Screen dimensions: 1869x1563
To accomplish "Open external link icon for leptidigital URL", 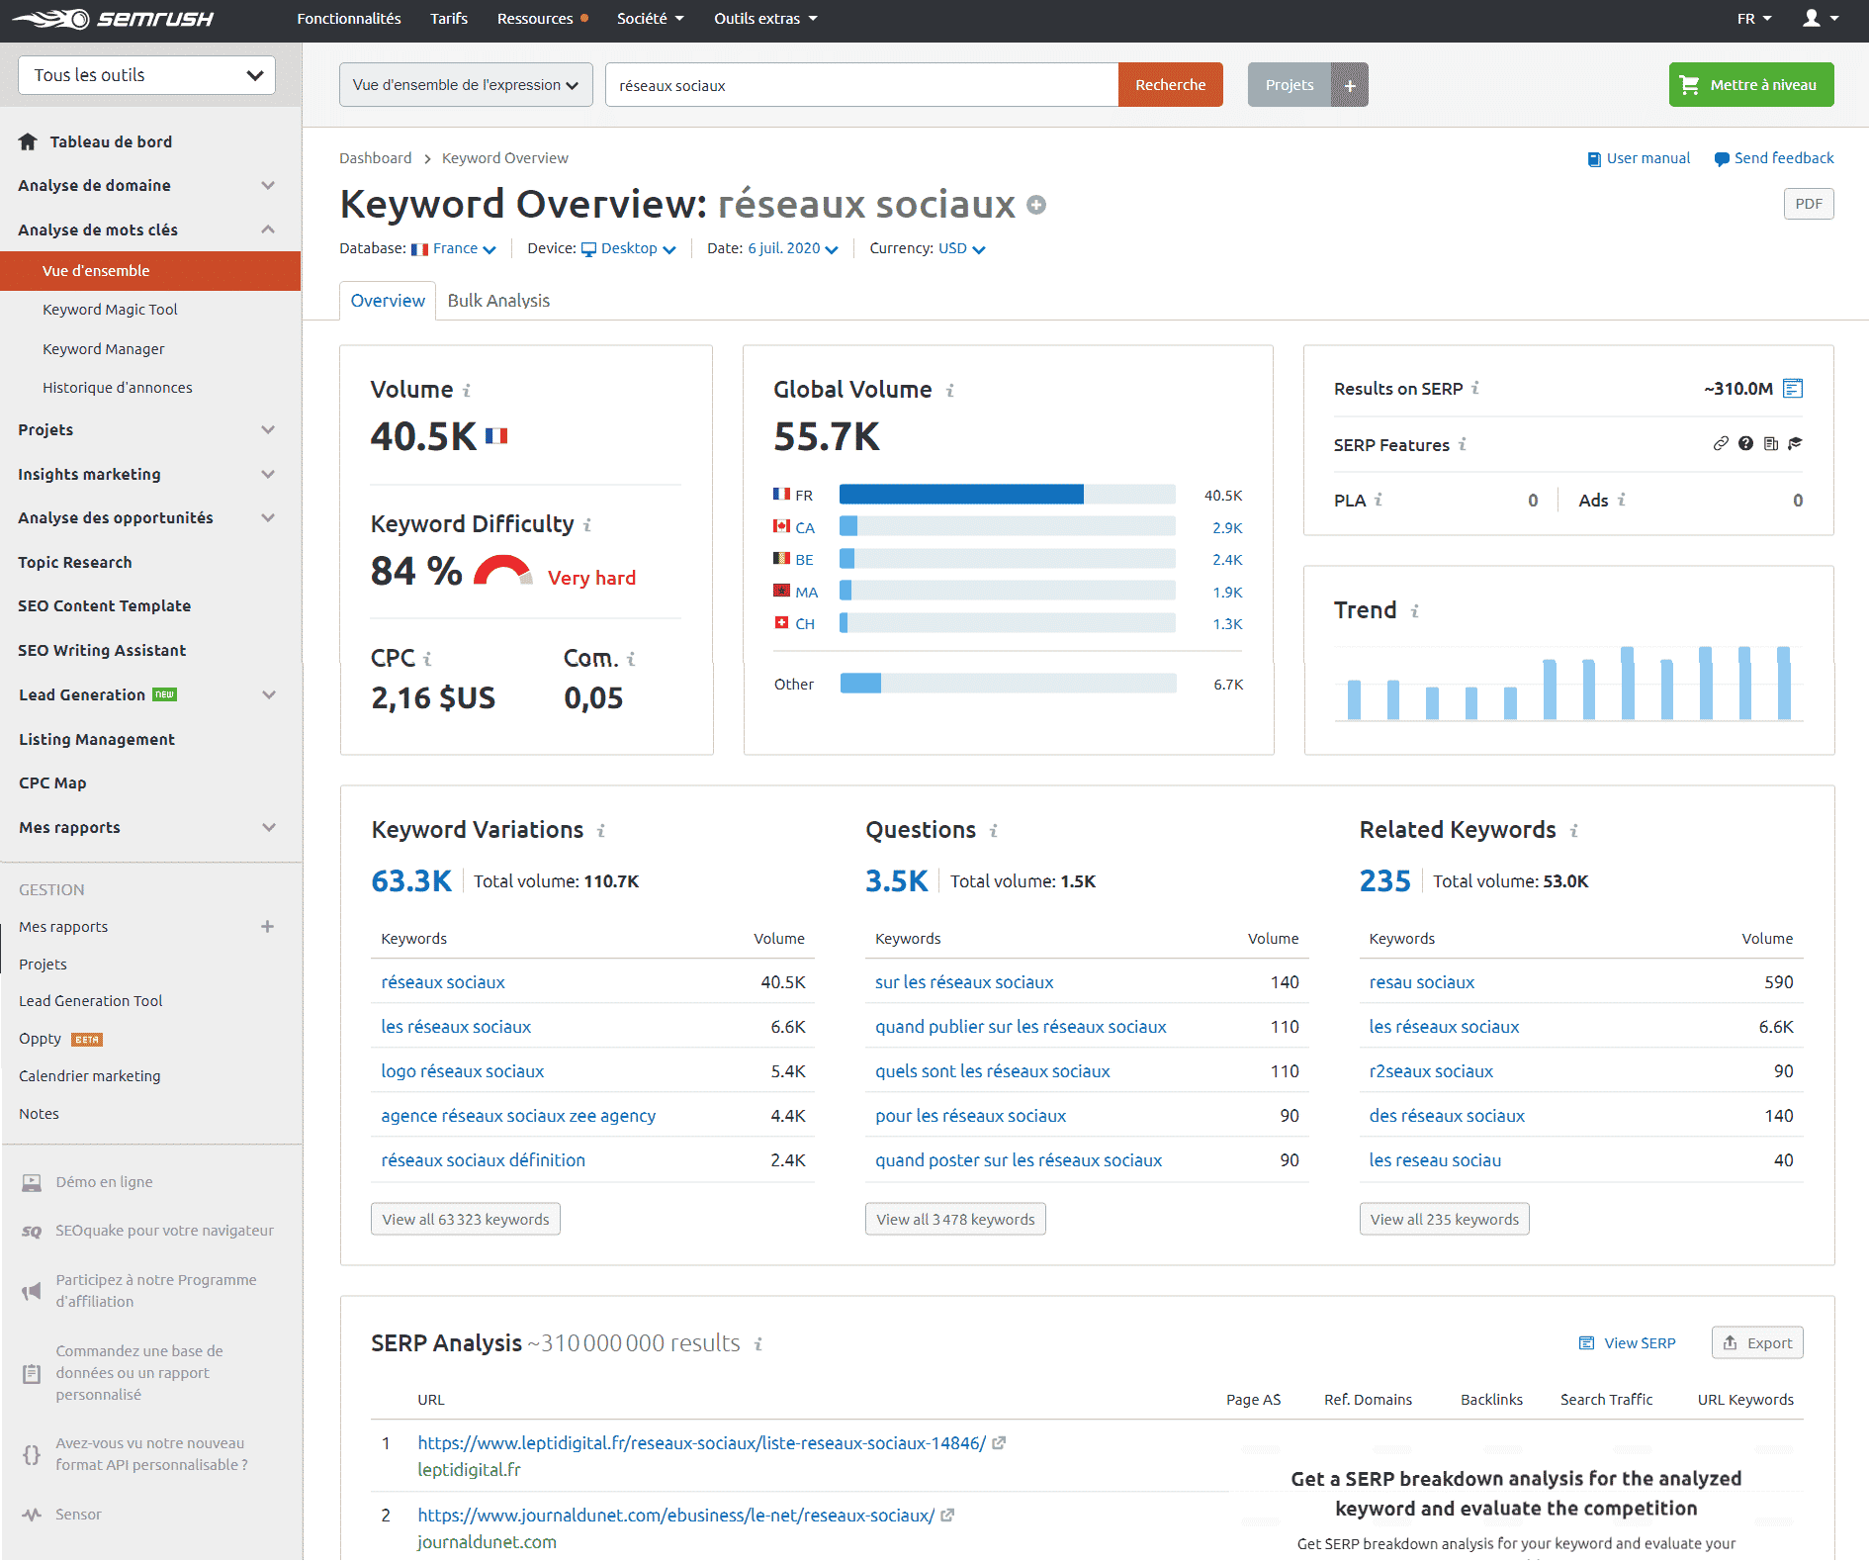I will coord(999,1443).
